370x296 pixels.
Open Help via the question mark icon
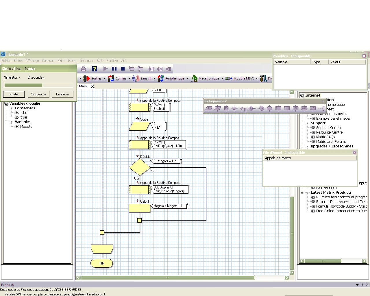[x=95, y=69]
